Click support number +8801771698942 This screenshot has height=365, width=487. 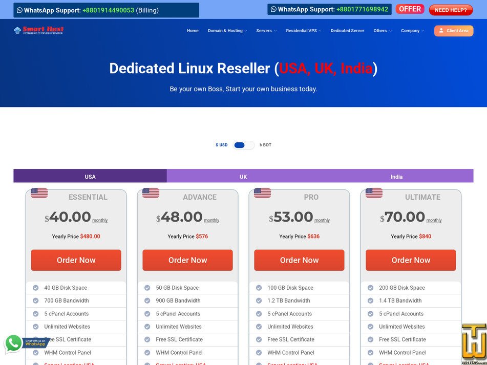362,9
